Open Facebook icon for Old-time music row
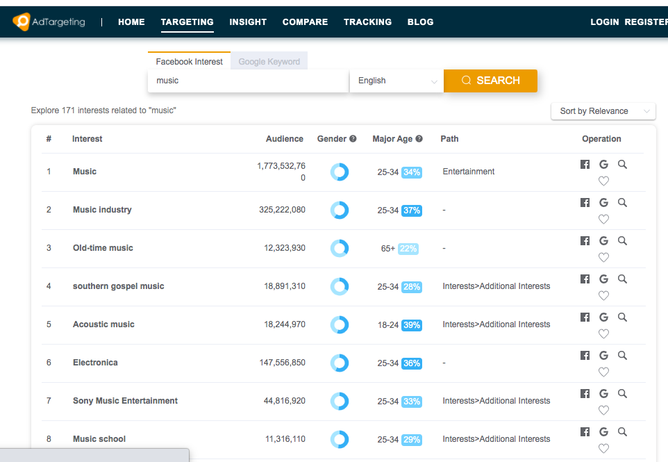668x462 pixels. (x=585, y=241)
